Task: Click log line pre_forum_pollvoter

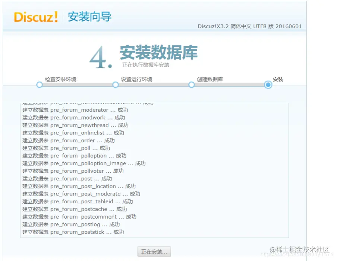Action: (73, 171)
